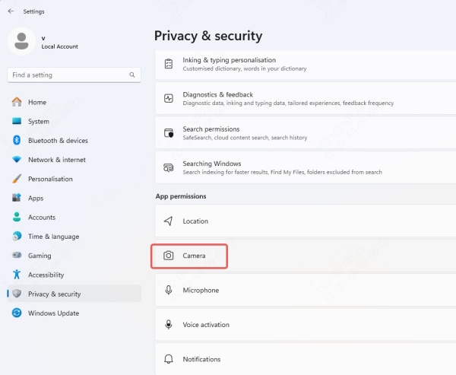Viewport: 456px width, 375px height.
Task: Click the Voice activation mic icon
Action: [169, 324]
